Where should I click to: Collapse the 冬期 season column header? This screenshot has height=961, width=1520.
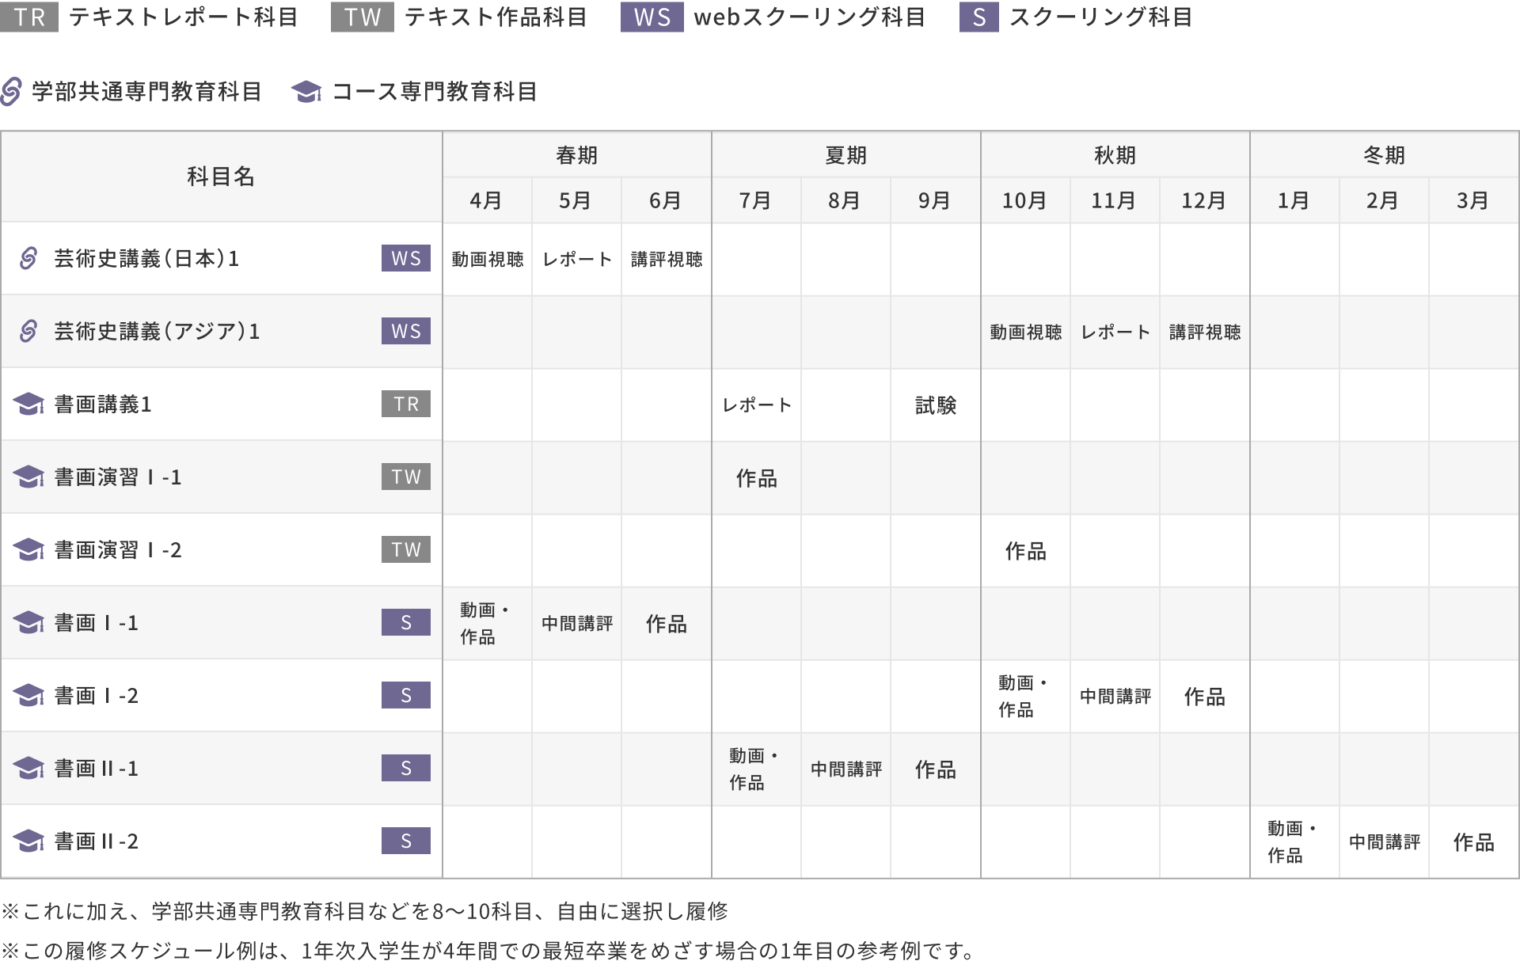pos(1384,155)
